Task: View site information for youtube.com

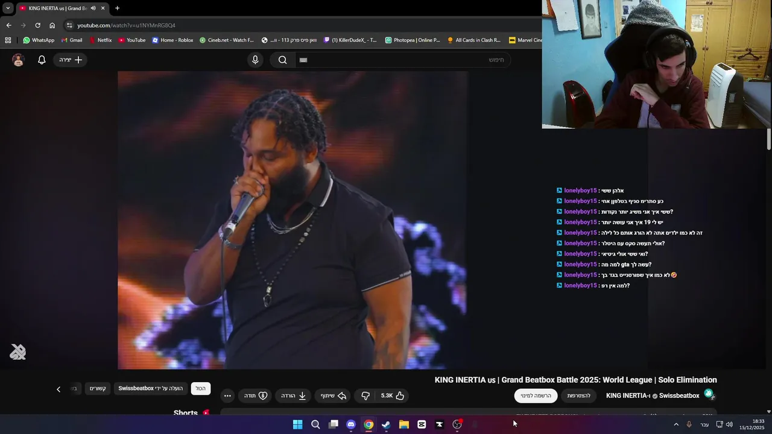Action: pyautogui.click(x=69, y=25)
